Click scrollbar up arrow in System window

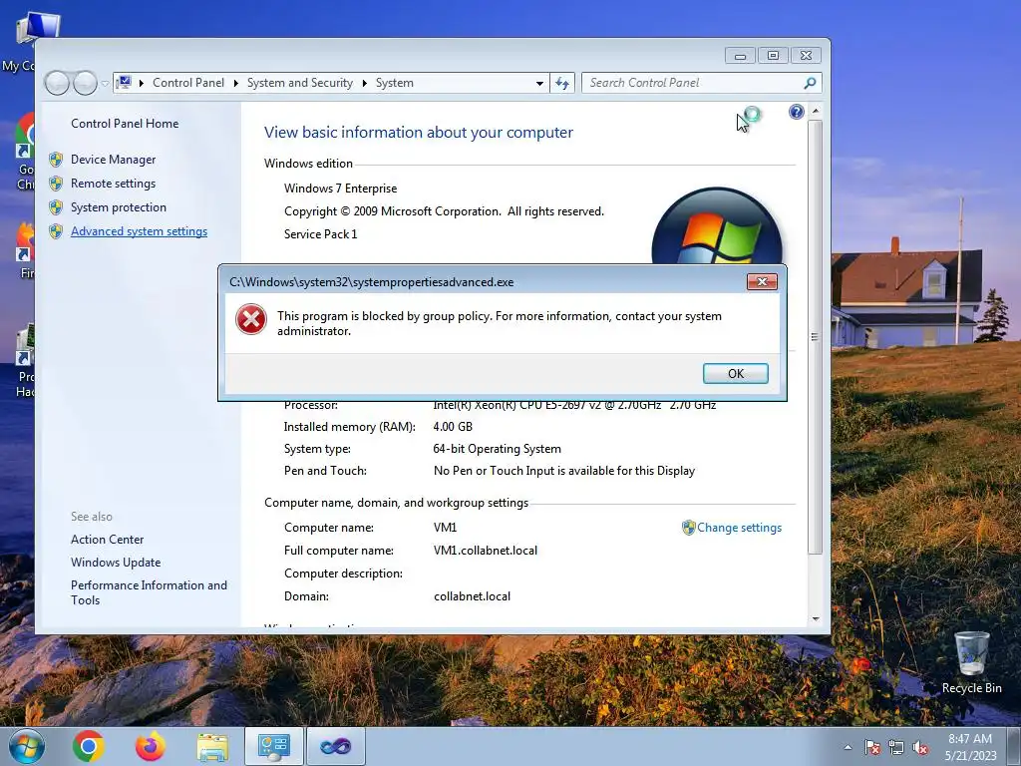pos(816,112)
